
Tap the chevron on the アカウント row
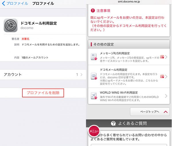(81, 75)
